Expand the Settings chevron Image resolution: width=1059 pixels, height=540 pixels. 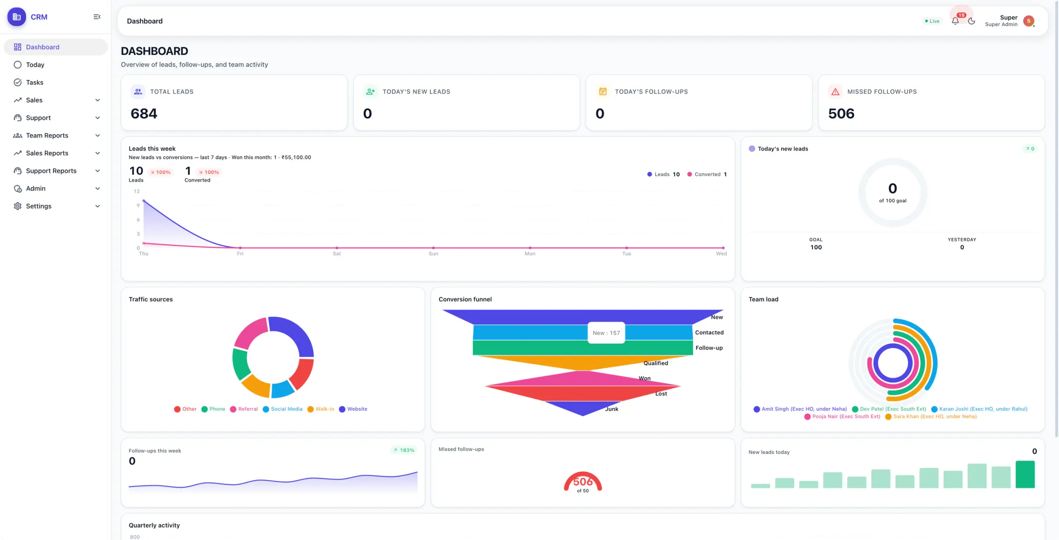click(x=98, y=206)
